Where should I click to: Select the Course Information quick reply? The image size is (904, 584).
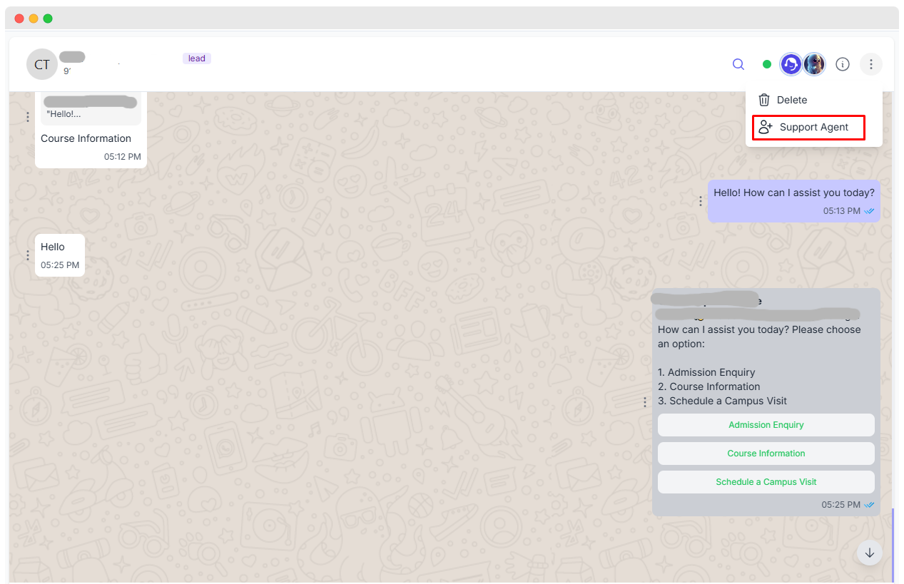point(766,454)
